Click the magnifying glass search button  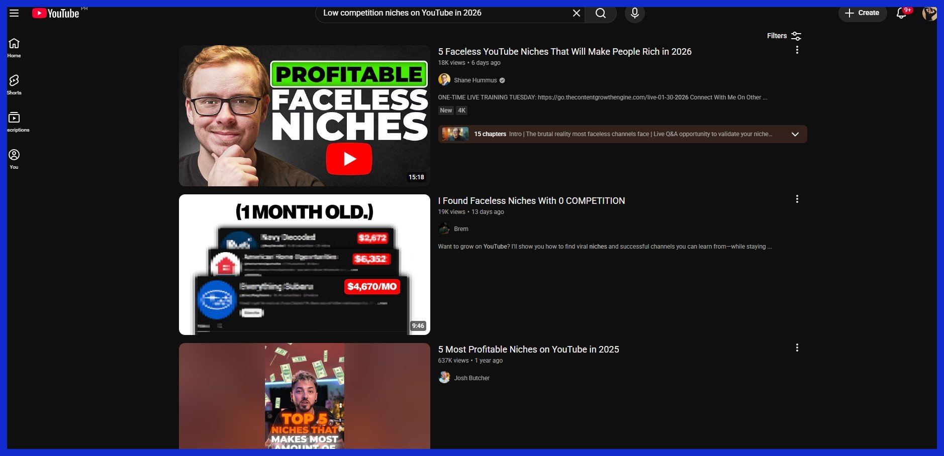601,13
